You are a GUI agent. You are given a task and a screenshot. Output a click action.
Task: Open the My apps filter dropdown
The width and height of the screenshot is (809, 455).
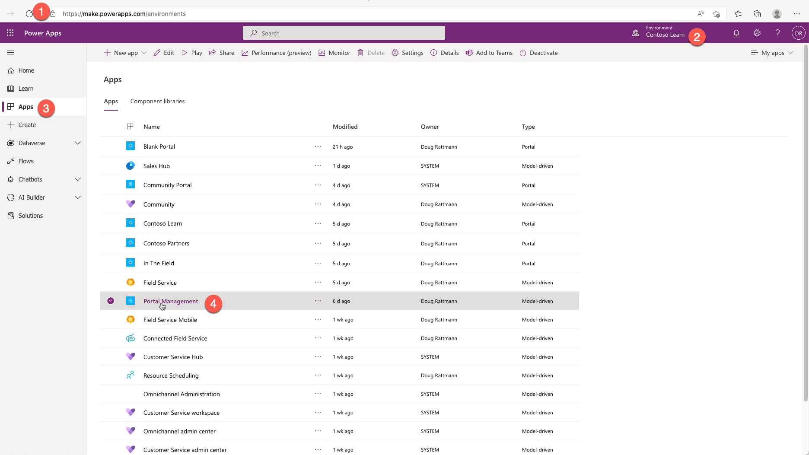[772, 53]
